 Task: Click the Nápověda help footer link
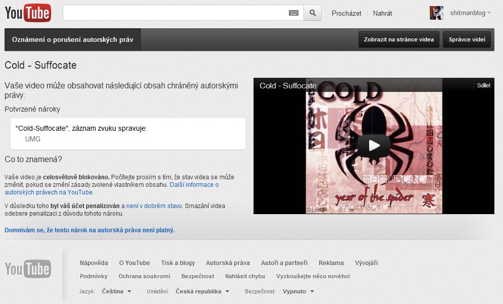[94, 263]
